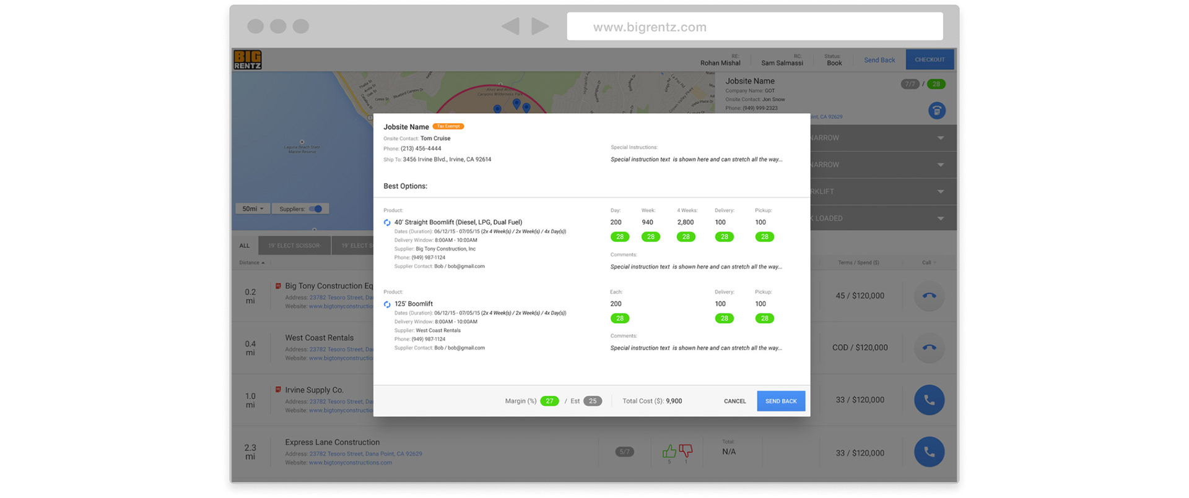
Task: Hang up call for Big Tony Construction row
Action: [929, 296]
